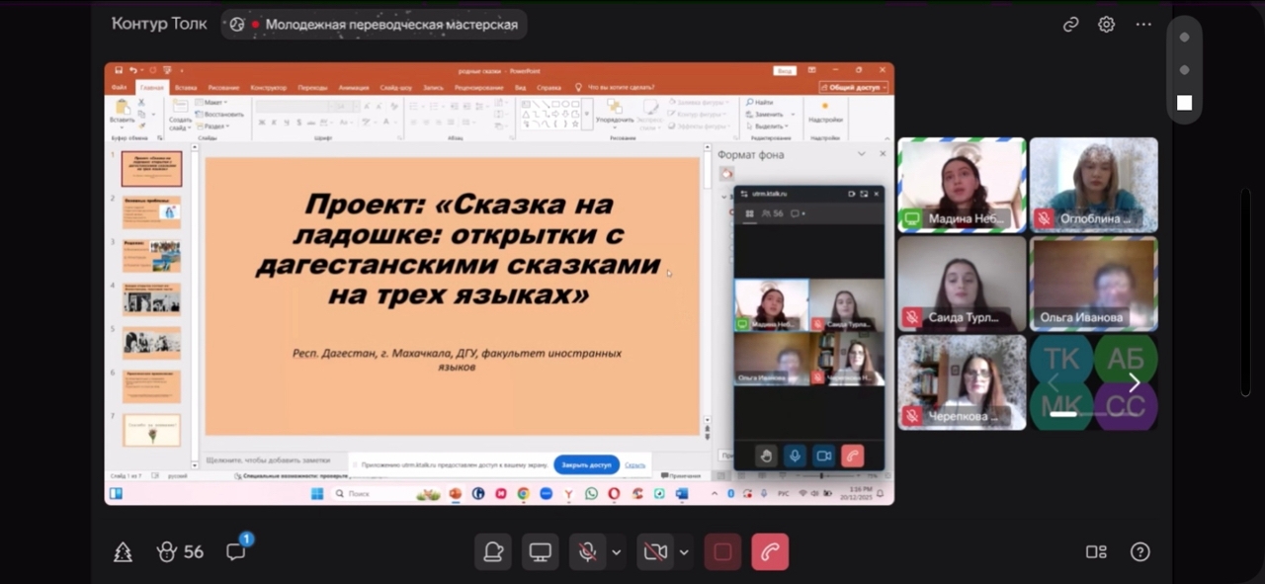Click the Скрыть link next to Закрыть доступ
Screen dimensions: 1265x584
[x=633, y=464]
